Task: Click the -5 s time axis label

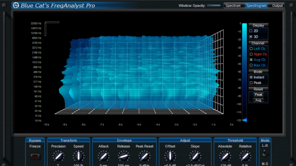Action: (139, 125)
